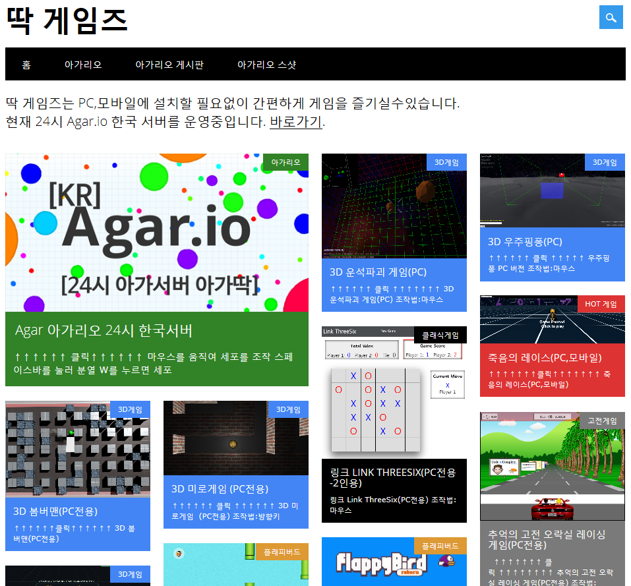Viewport: 631px width, 586px height.
Task: Click the HOT 게임 category tag
Action: [601, 304]
